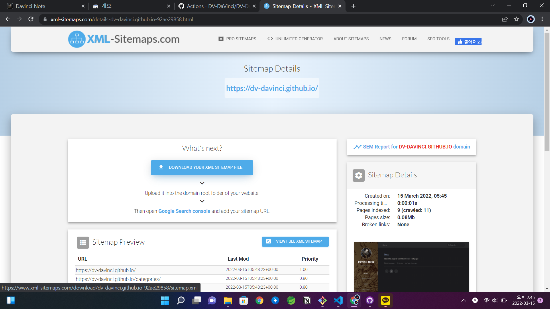This screenshot has height=309, width=550.
Task: Open new browser tab with plus icon
Action: pyautogui.click(x=353, y=6)
